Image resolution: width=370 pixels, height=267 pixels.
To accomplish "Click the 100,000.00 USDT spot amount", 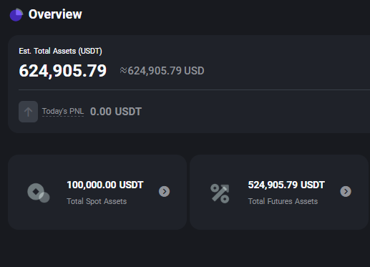I will 105,185.
